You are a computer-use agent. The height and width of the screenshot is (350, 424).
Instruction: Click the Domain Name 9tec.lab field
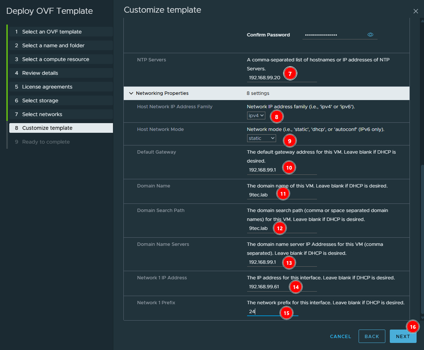point(282,195)
